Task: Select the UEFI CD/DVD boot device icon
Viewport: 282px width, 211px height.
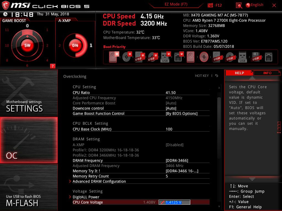Action: [127, 57]
